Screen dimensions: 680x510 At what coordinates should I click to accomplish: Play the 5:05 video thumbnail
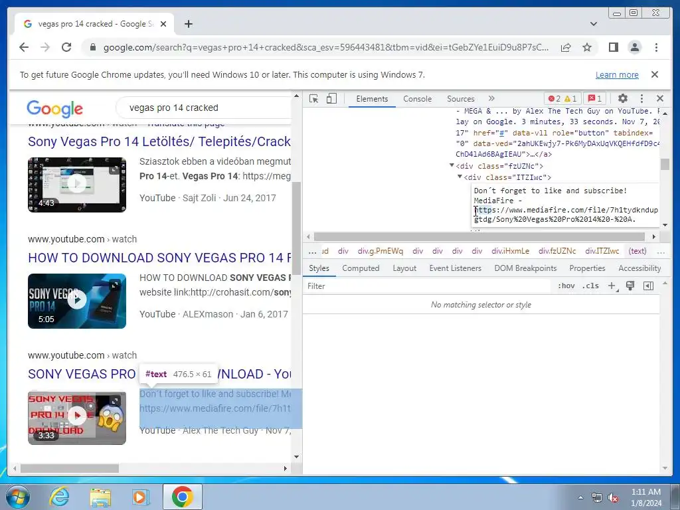[x=77, y=301]
